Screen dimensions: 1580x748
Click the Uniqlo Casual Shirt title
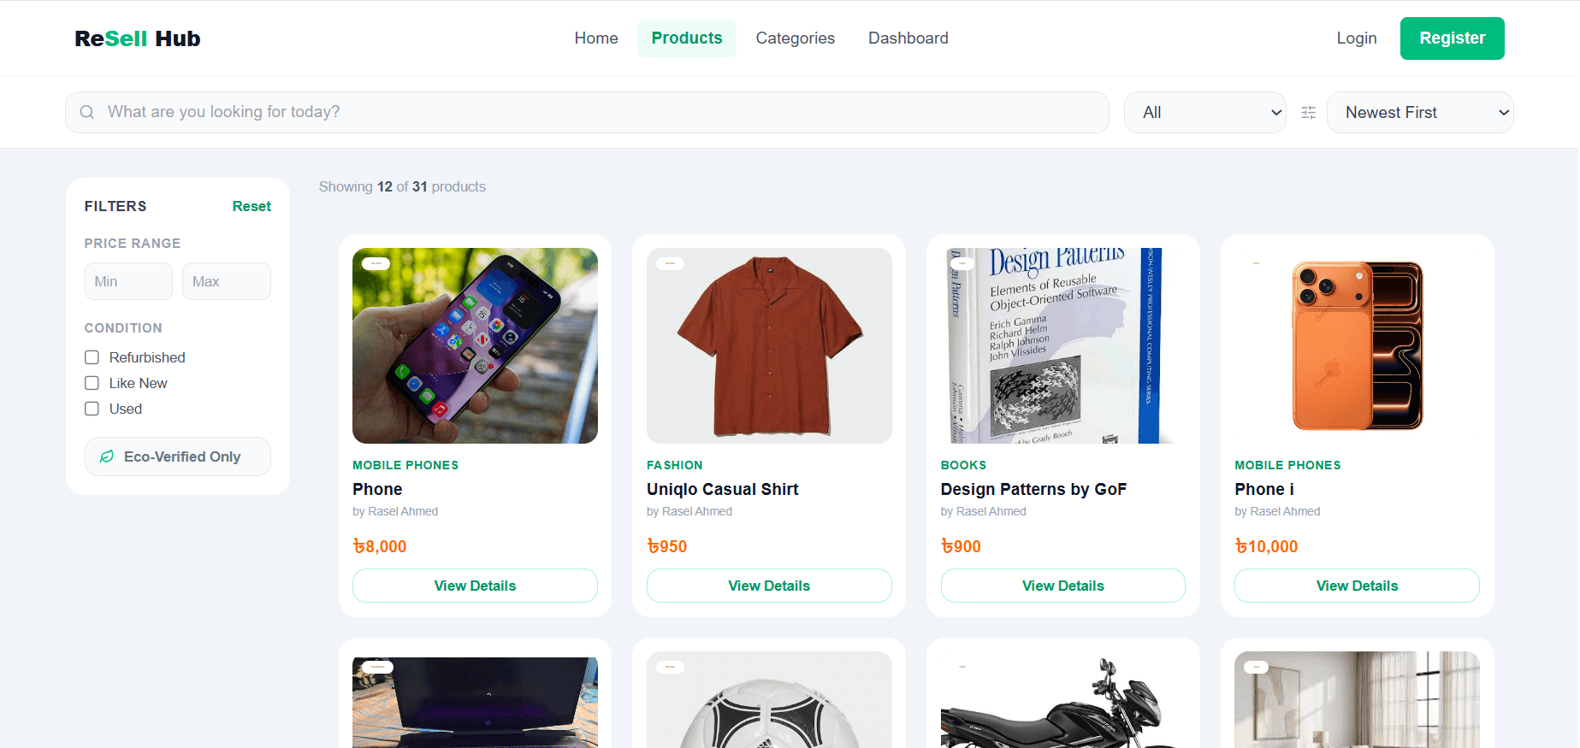tap(723, 489)
